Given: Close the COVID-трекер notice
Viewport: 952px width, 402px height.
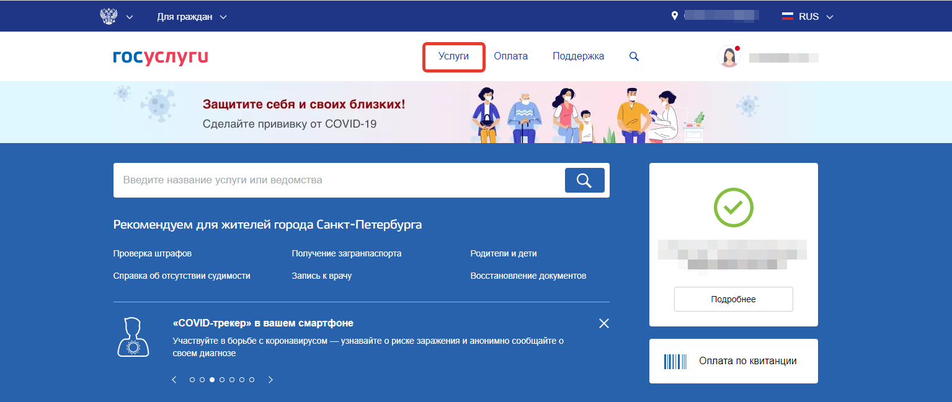Looking at the screenshot, I should coord(604,323).
